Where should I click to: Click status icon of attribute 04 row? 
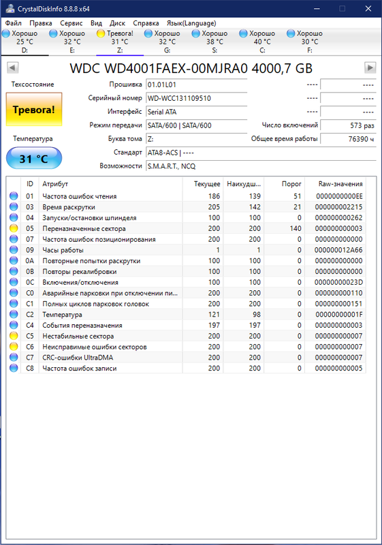pyautogui.click(x=14, y=217)
